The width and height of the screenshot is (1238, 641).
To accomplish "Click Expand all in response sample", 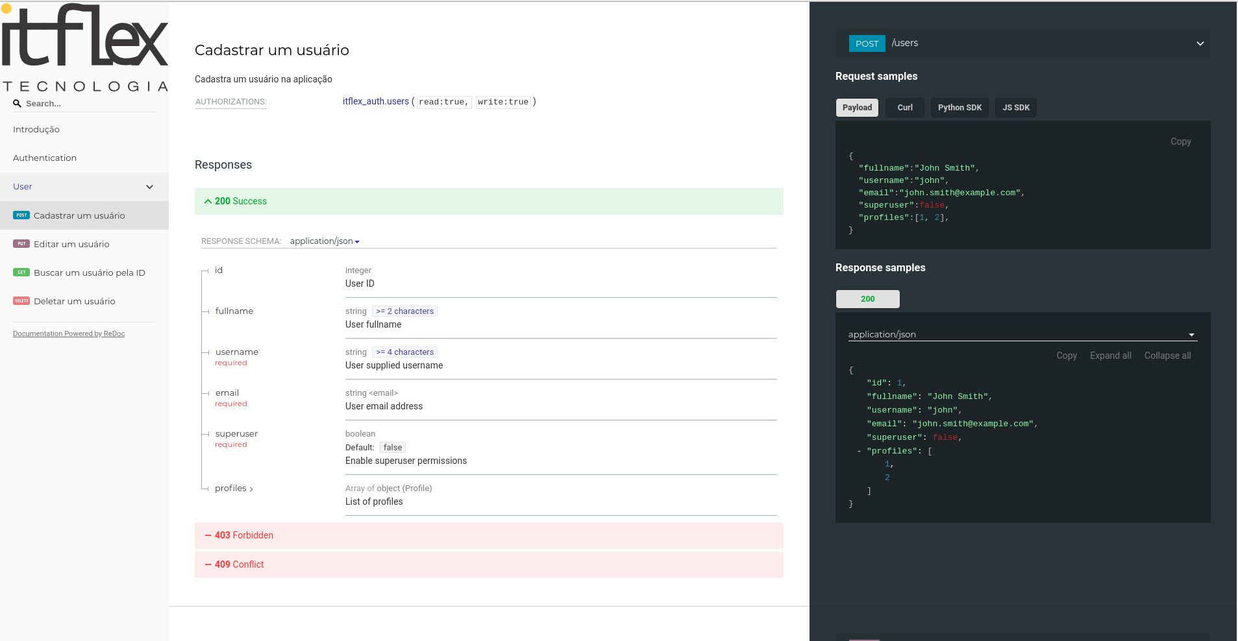I will pos(1111,356).
